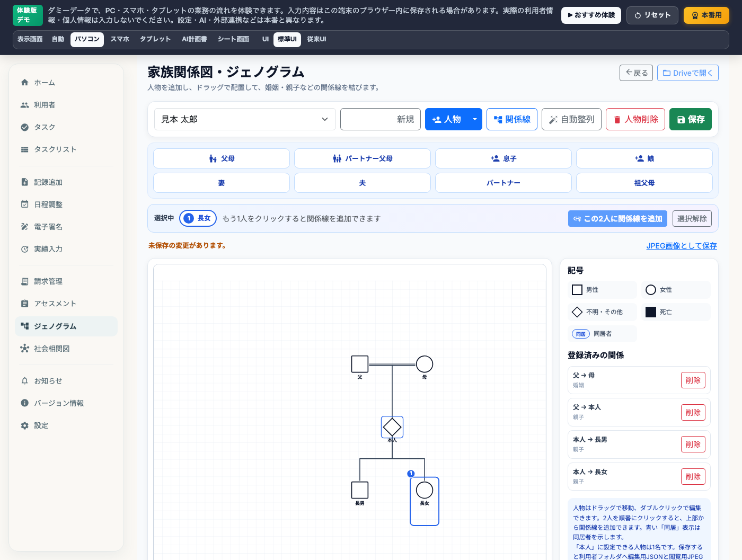Click the 電子署名 pen icon

tap(24, 227)
